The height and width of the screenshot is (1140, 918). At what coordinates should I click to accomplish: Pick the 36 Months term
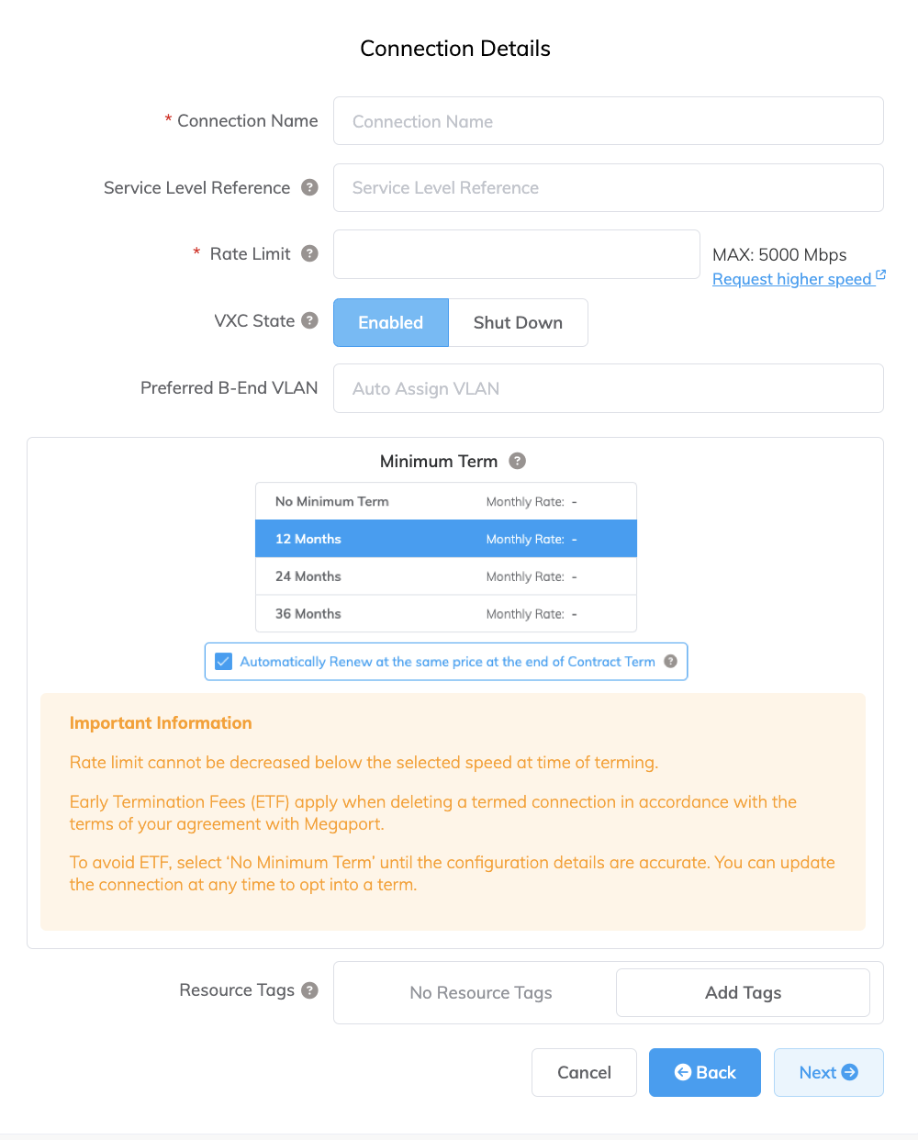click(445, 614)
